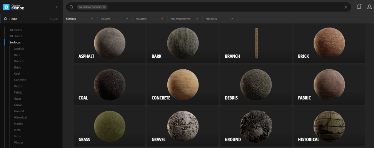Click the Home icon in the sidebar
374x148 pixels.
[5, 19]
